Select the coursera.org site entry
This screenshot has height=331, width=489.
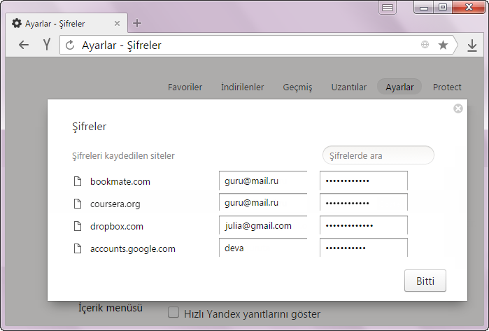(x=115, y=204)
